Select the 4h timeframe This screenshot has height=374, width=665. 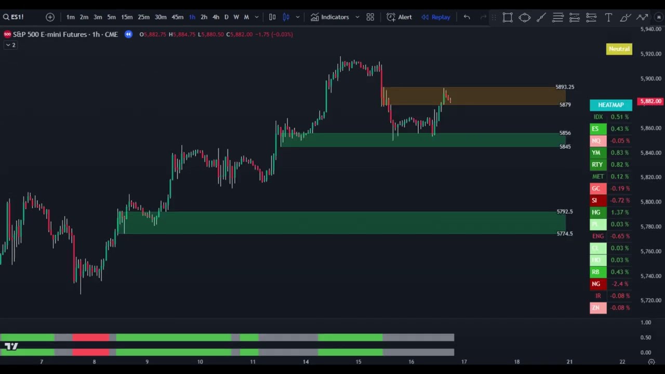pos(216,17)
